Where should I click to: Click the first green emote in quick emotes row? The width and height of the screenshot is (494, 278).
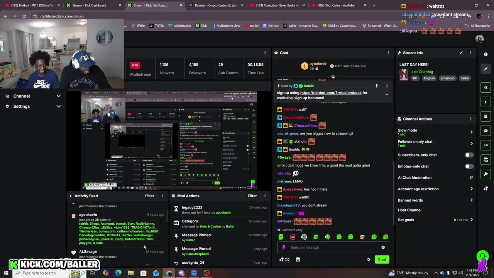(281, 237)
